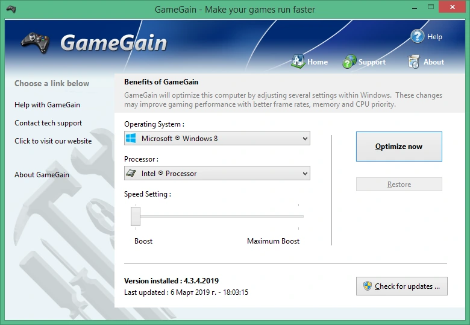Open the Help label in header

(434, 37)
